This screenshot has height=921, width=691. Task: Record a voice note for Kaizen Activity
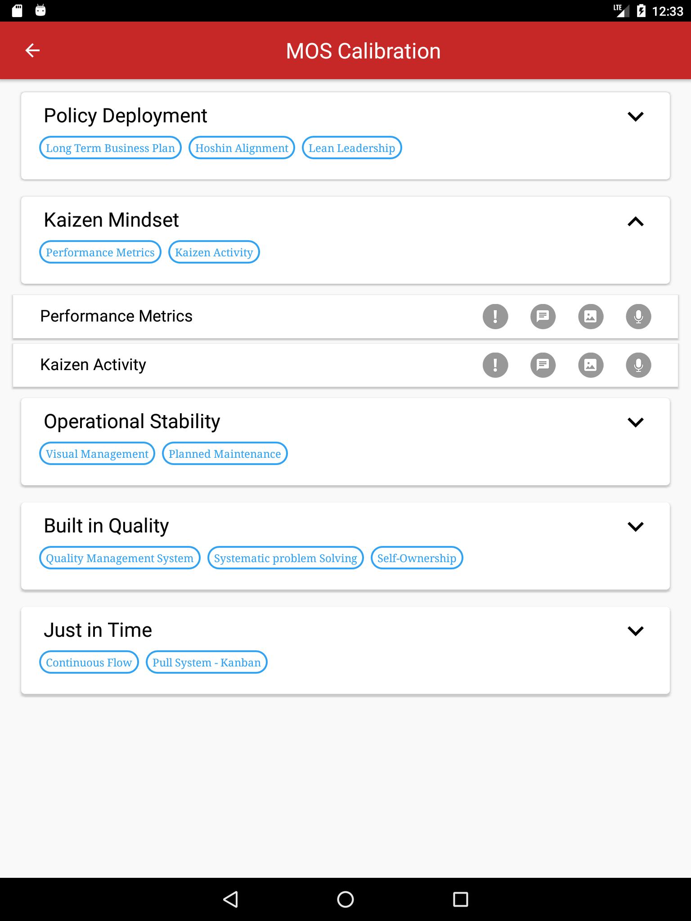638,365
